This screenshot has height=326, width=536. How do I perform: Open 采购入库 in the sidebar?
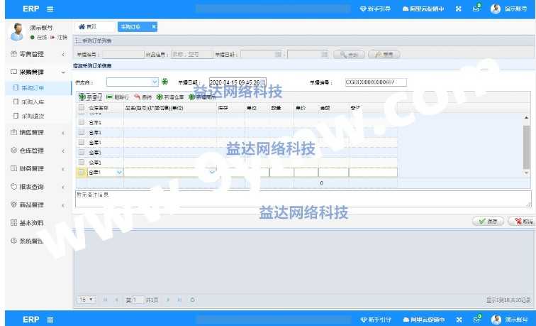(33, 102)
